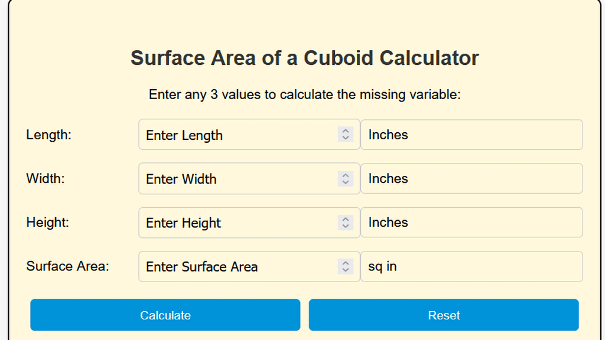Click inside the Enter Length field
This screenshot has height=340, width=605.
[236, 135]
